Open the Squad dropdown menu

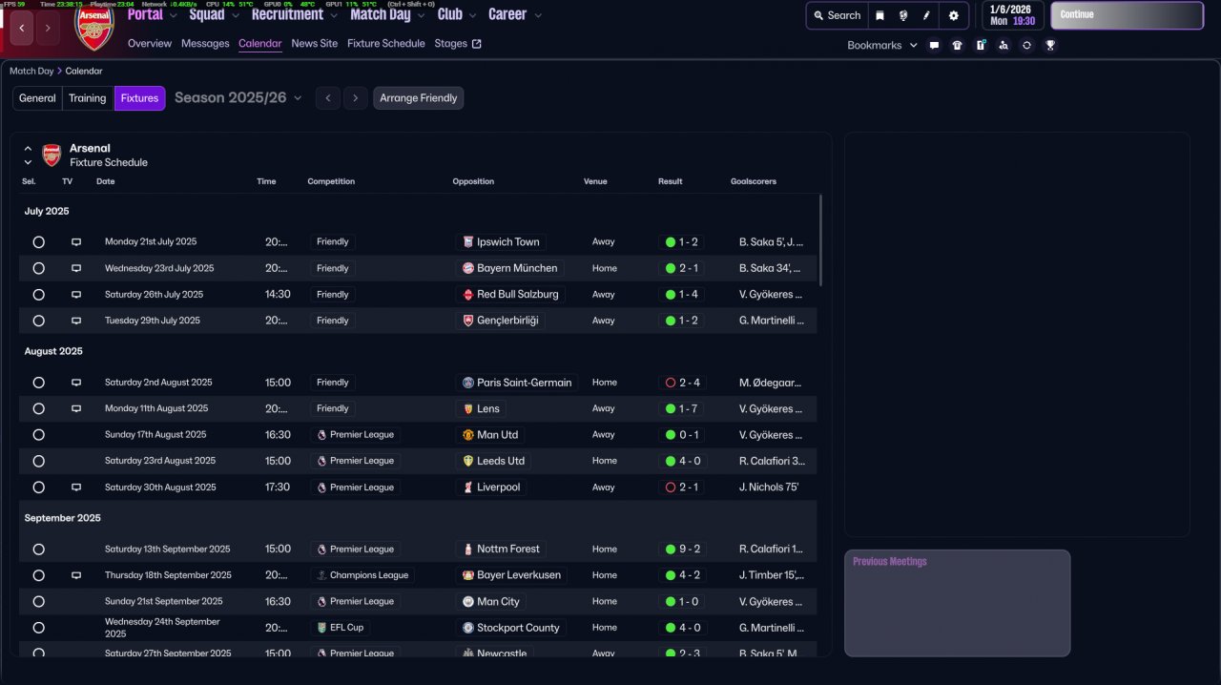click(214, 14)
